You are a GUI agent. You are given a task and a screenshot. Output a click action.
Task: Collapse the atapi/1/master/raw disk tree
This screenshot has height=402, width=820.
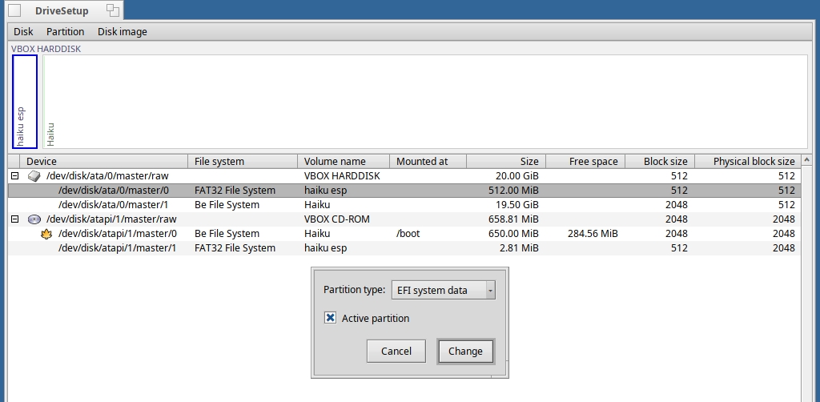tap(14, 219)
